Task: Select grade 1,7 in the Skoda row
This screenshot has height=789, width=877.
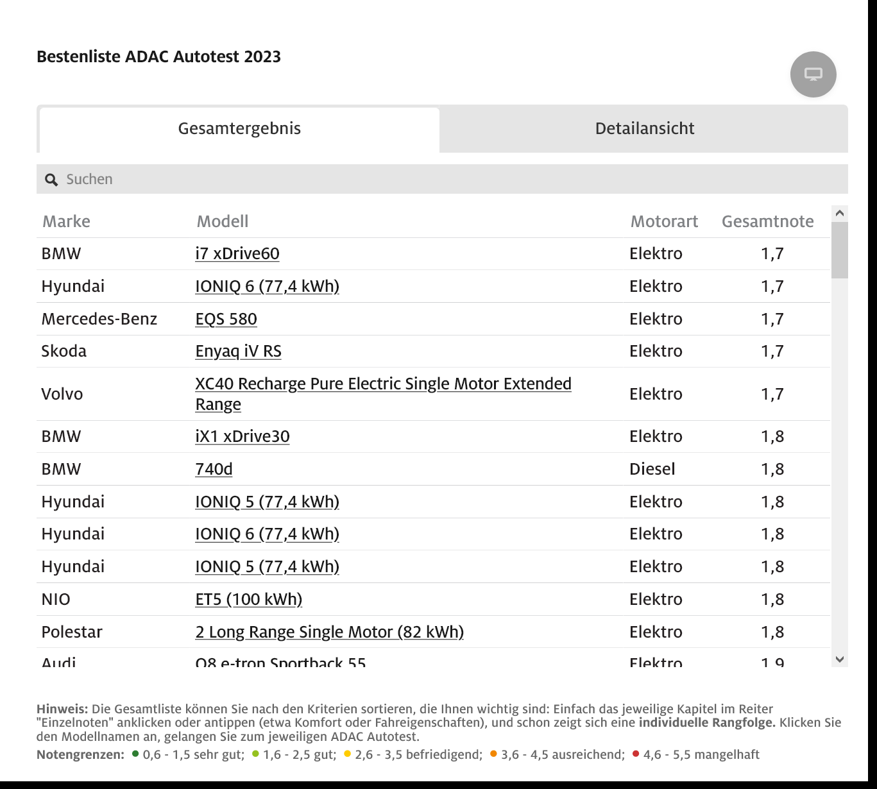Action: pos(772,351)
